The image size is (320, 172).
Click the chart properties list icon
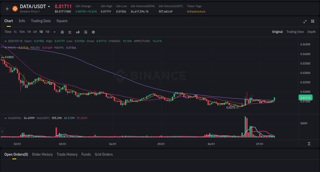pos(86,32)
